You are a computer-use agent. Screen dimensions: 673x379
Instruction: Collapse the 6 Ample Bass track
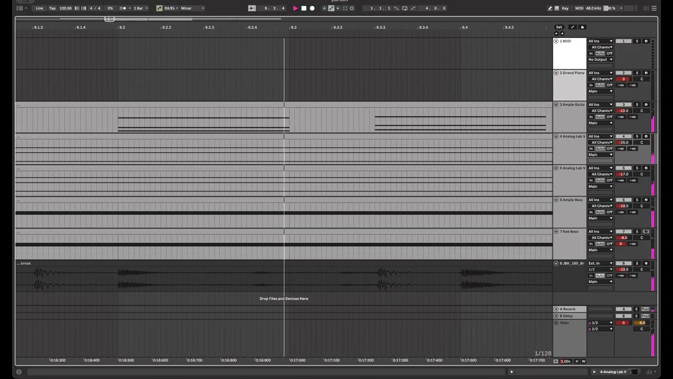coord(556,200)
